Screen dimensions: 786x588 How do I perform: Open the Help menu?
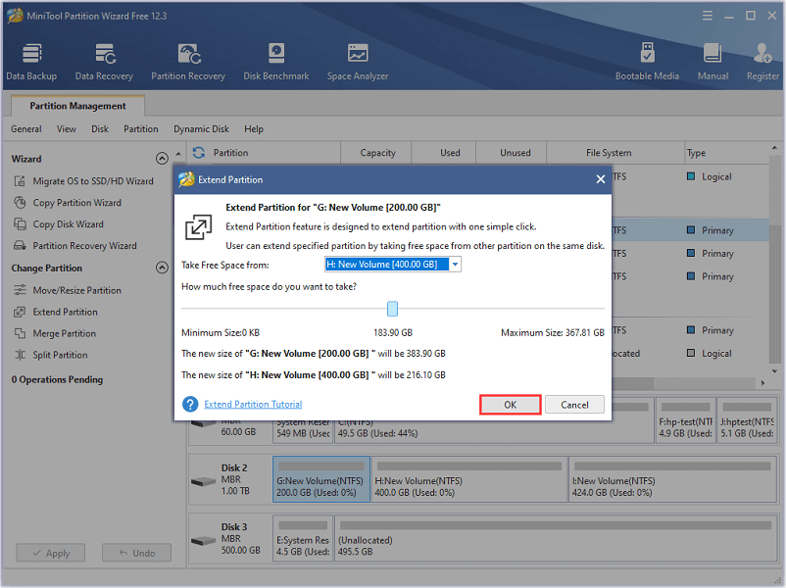(254, 129)
